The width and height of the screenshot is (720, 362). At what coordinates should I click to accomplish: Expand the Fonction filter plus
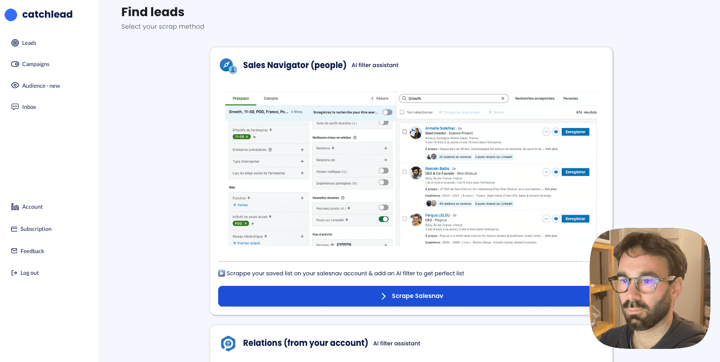[x=302, y=198]
